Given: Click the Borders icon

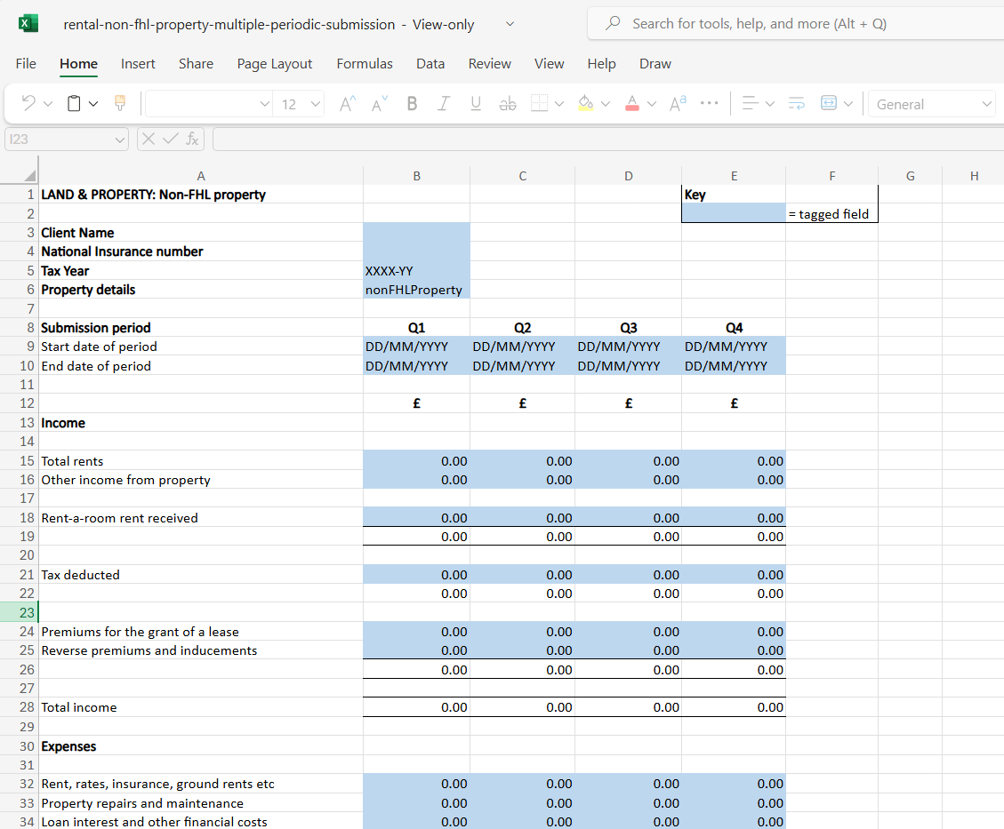Looking at the screenshot, I should pos(539,103).
